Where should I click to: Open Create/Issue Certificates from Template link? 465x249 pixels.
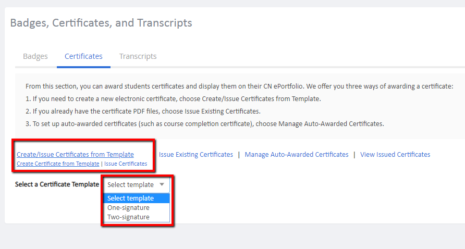tap(75, 154)
